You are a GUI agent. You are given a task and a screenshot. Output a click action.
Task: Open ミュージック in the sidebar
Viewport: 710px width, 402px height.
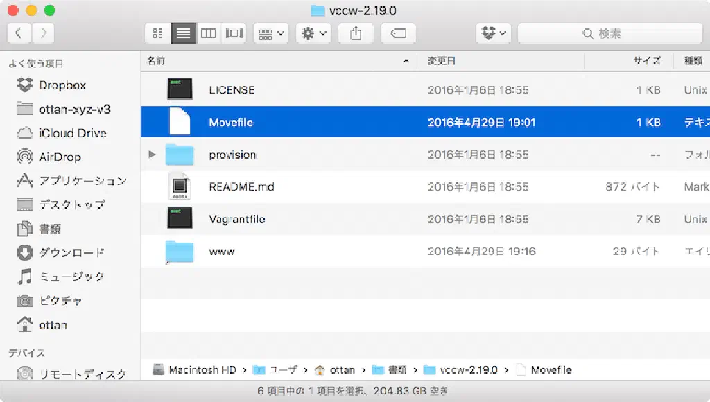click(x=71, y=277)
